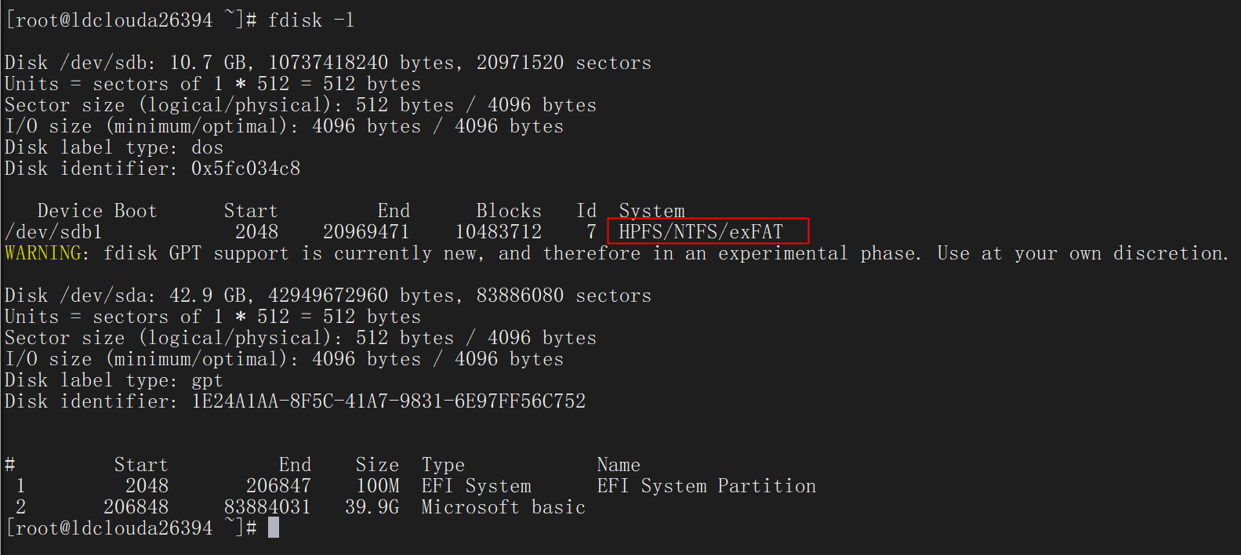Click the 100M partition size value
1241x555 pixels.
point(378,486)
